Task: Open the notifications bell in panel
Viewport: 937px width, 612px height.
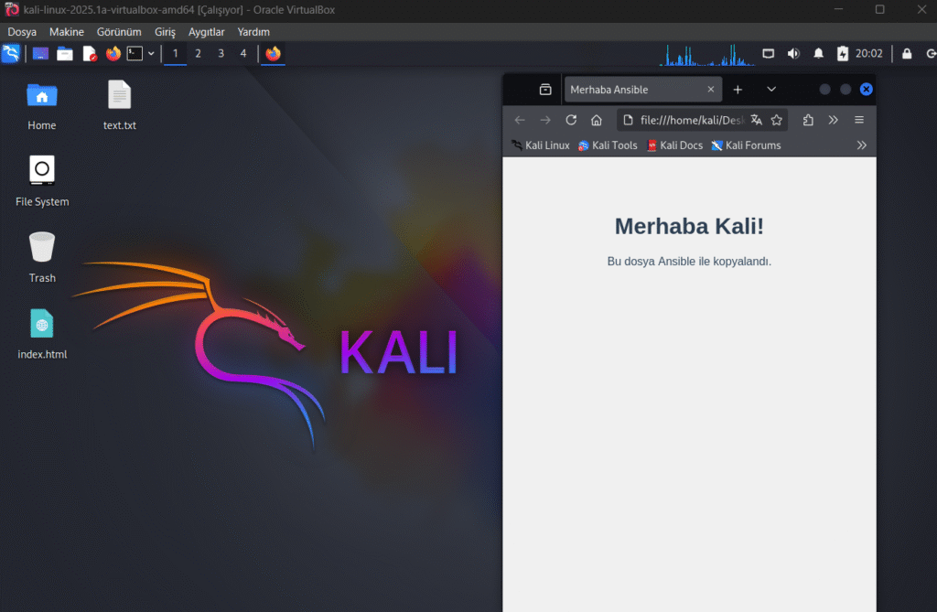Action: [x=819, y=54]
